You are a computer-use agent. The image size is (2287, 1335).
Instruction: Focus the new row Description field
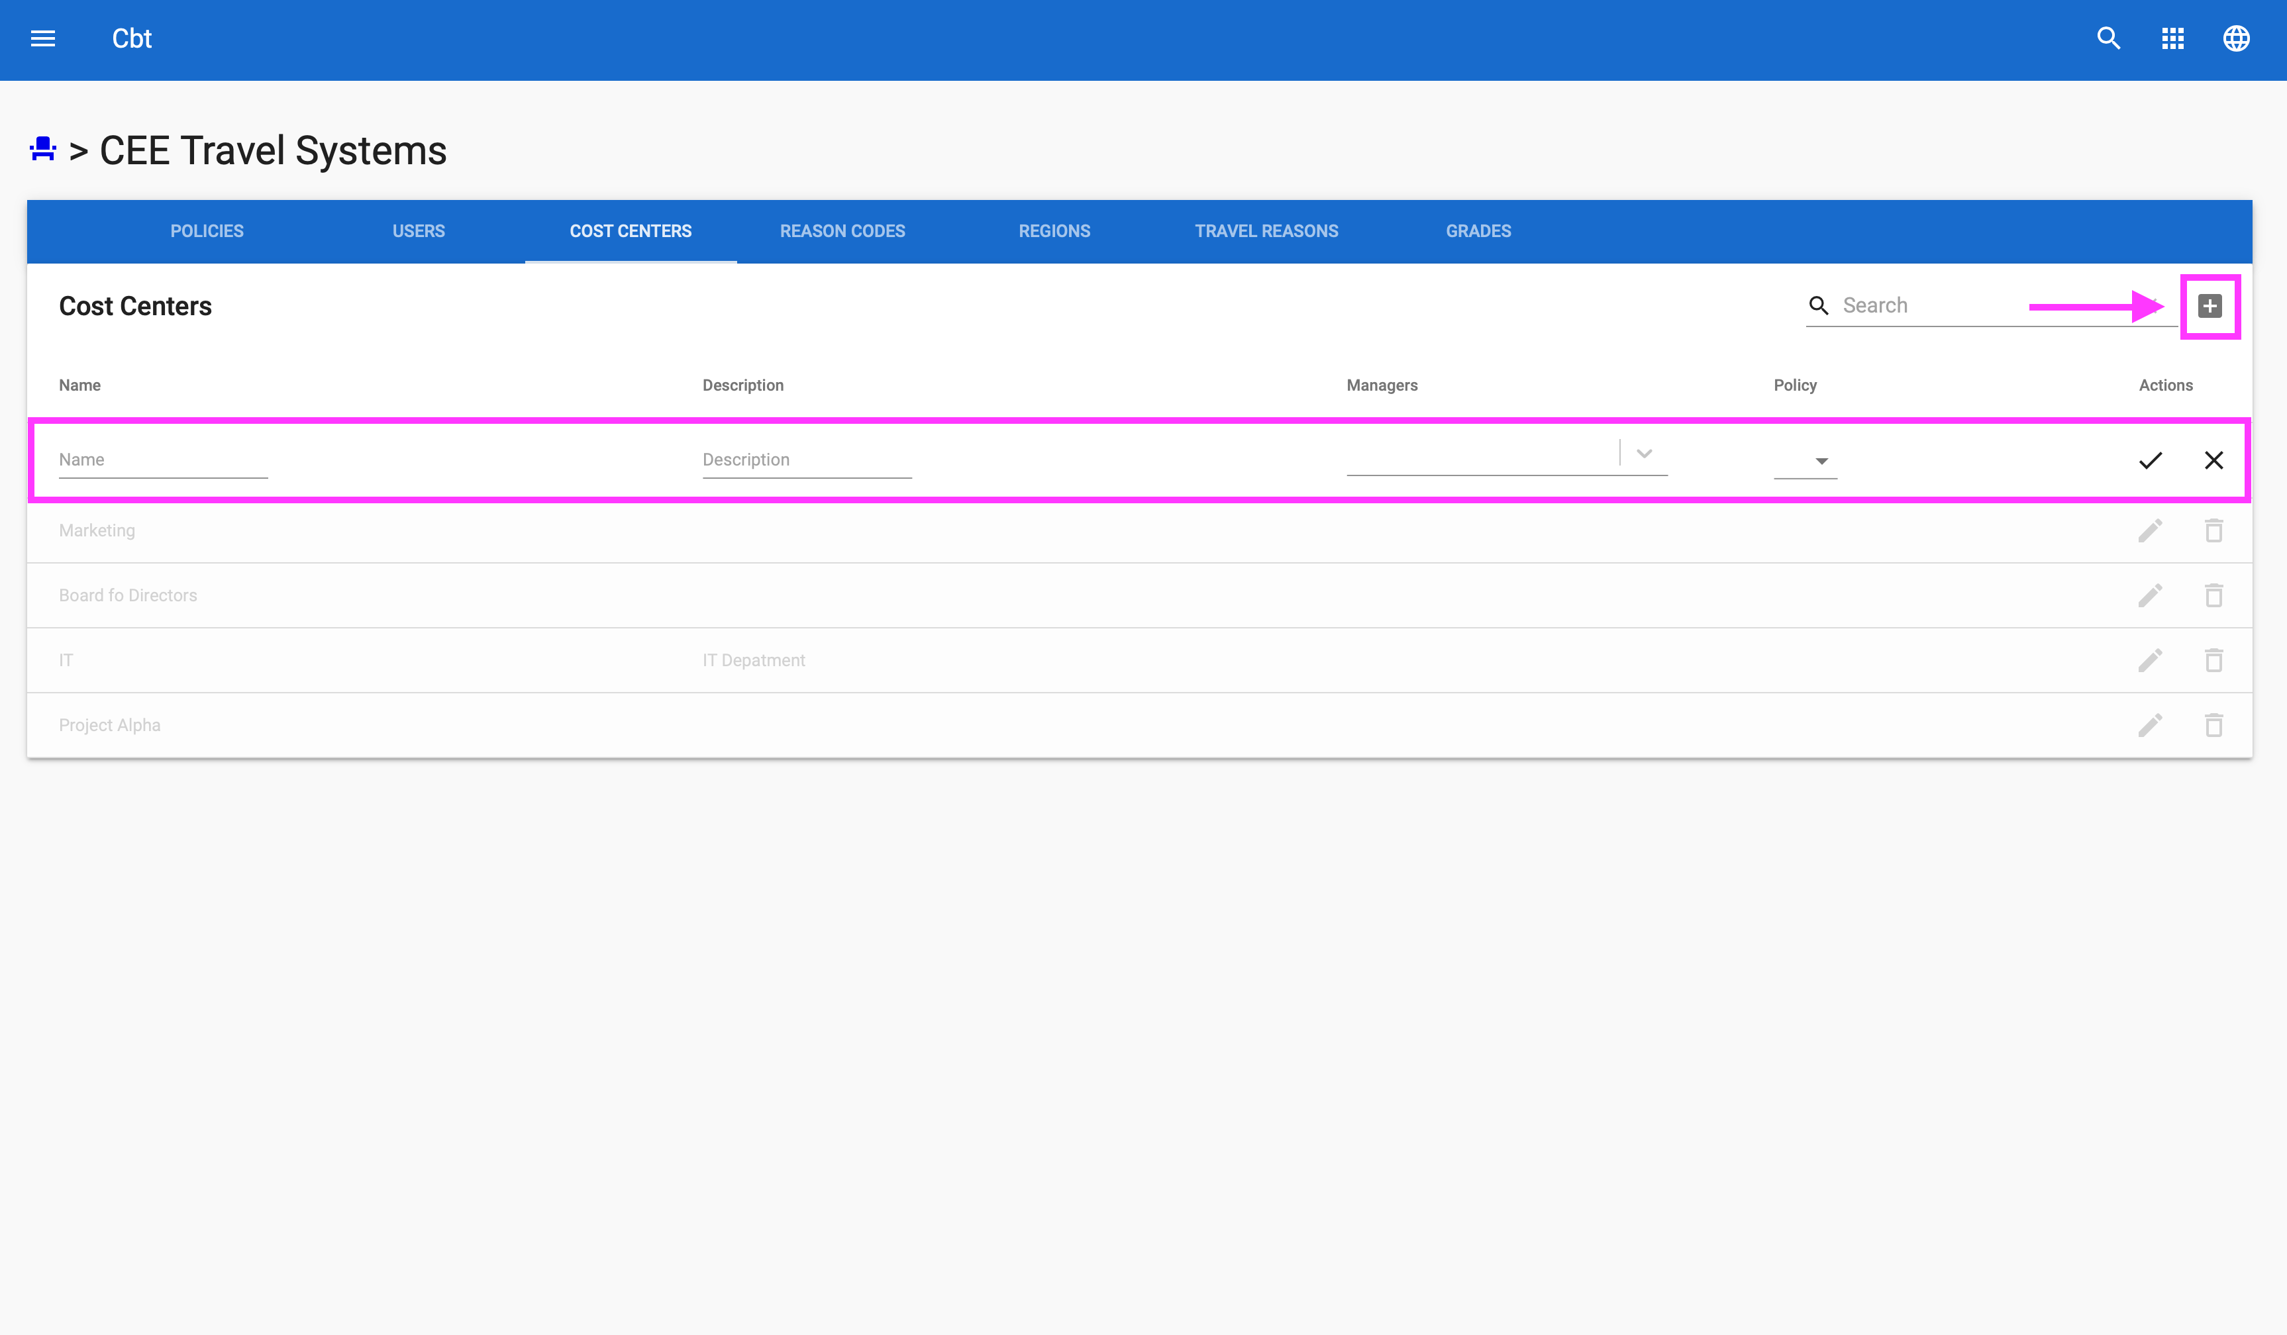pos(807,460)
